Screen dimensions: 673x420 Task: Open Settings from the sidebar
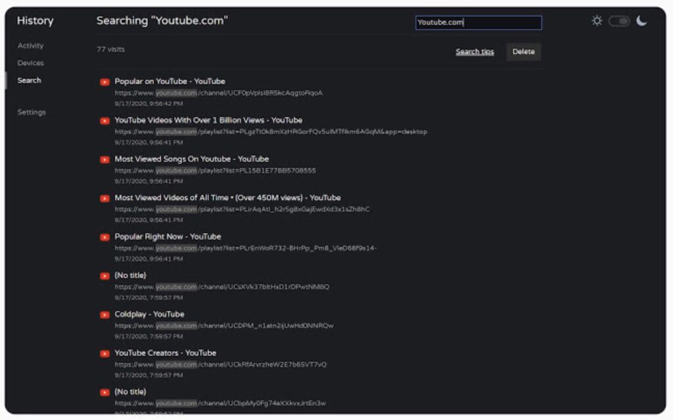point(32,112)
